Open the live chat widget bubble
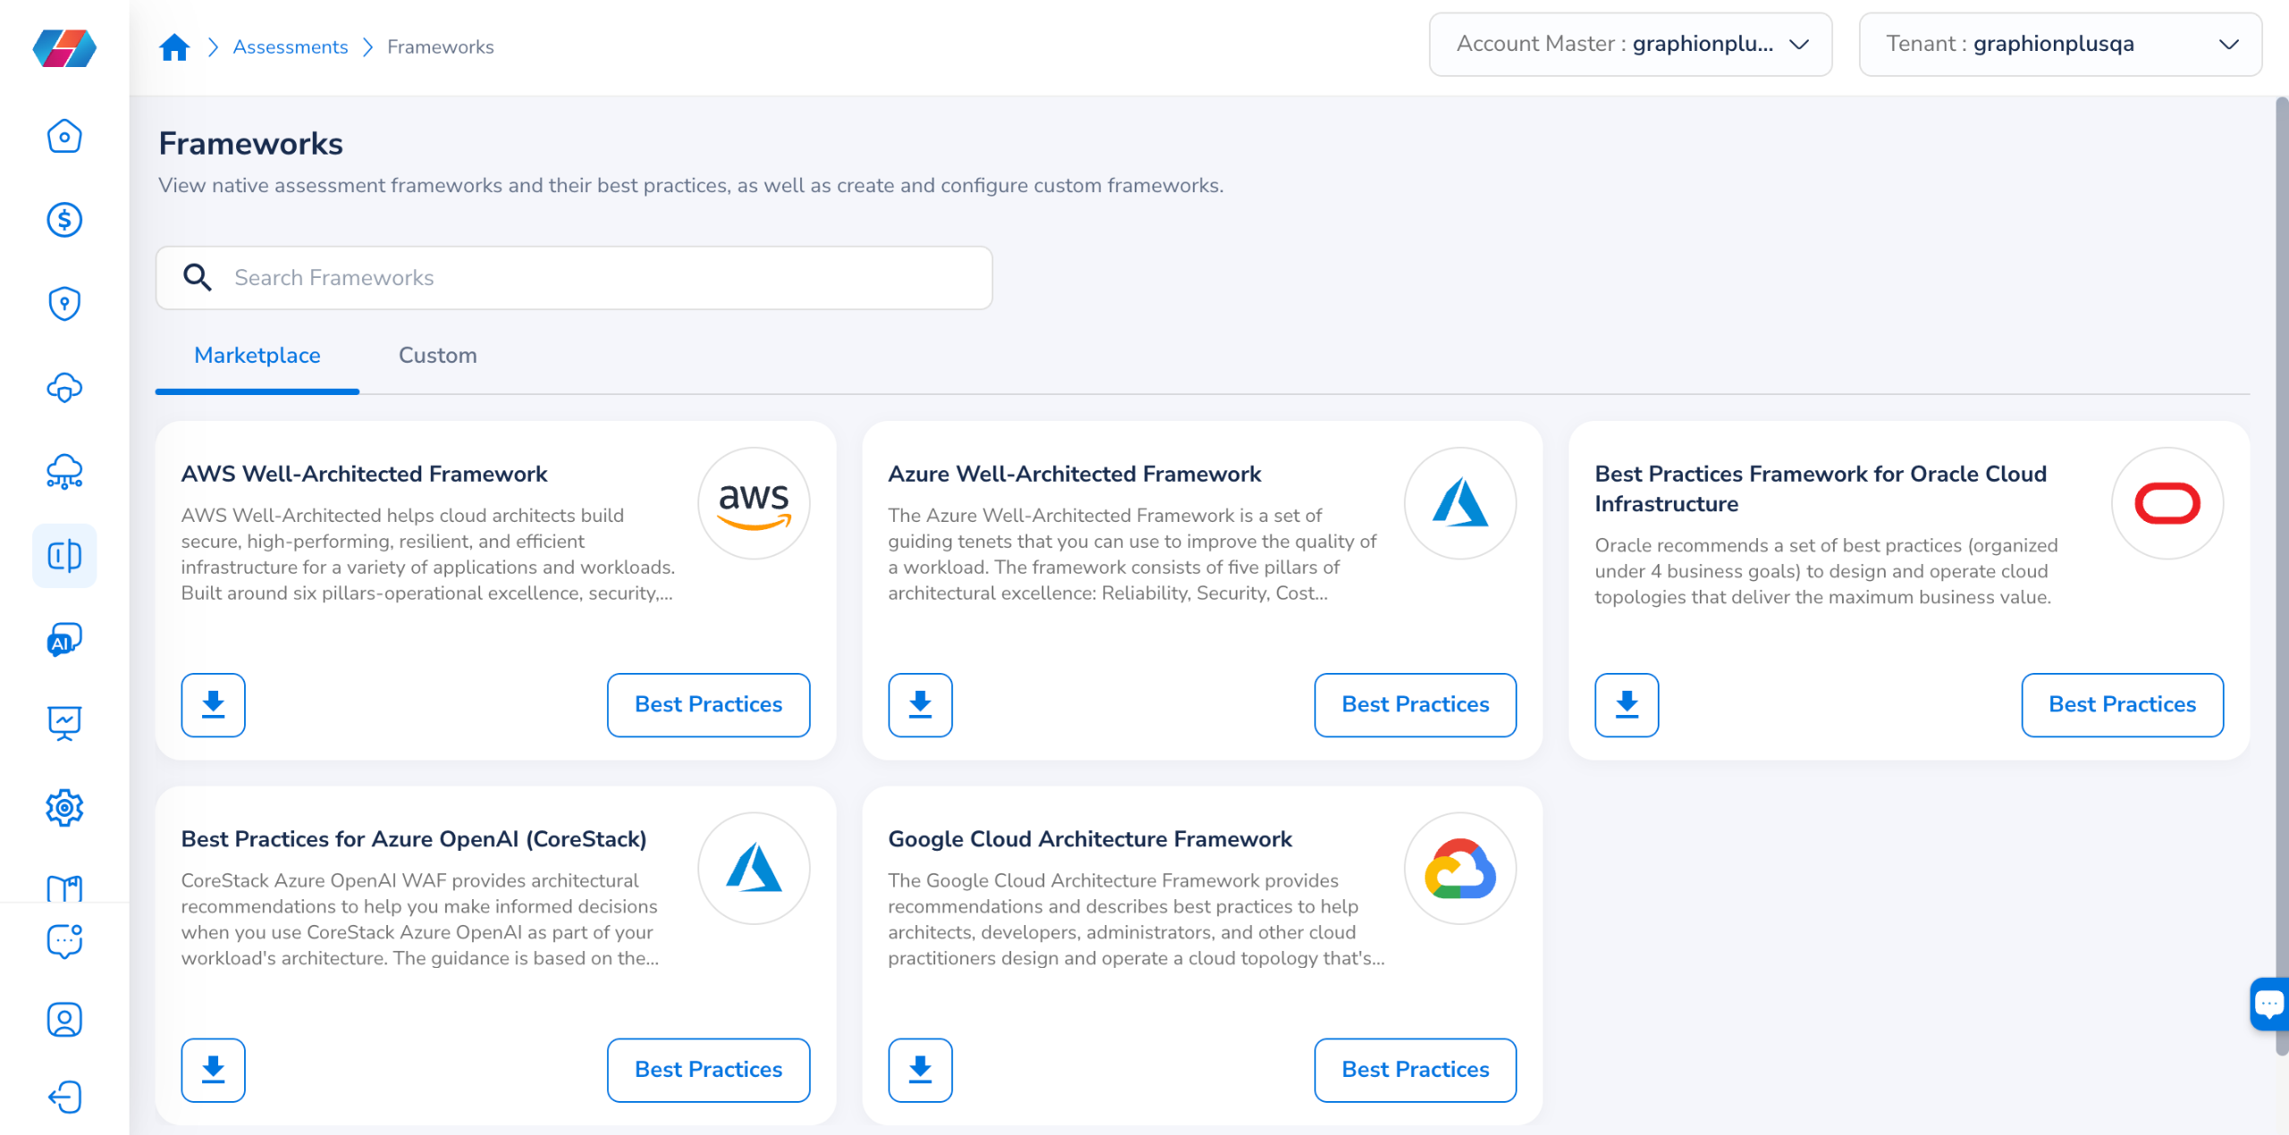The image size is (2289, 1135). [2269, 1004]
